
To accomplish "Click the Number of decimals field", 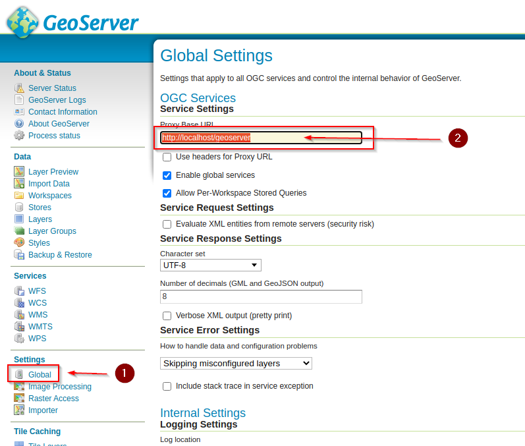I will [261, 296].
